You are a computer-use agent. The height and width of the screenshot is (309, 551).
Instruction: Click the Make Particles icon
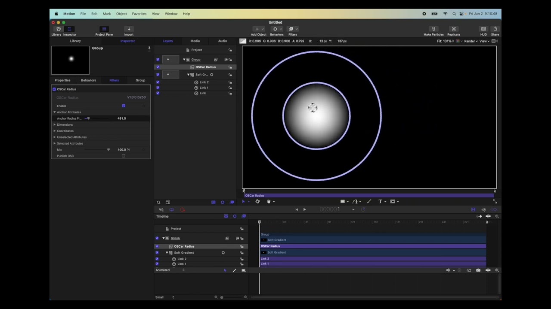pos(433,29)
